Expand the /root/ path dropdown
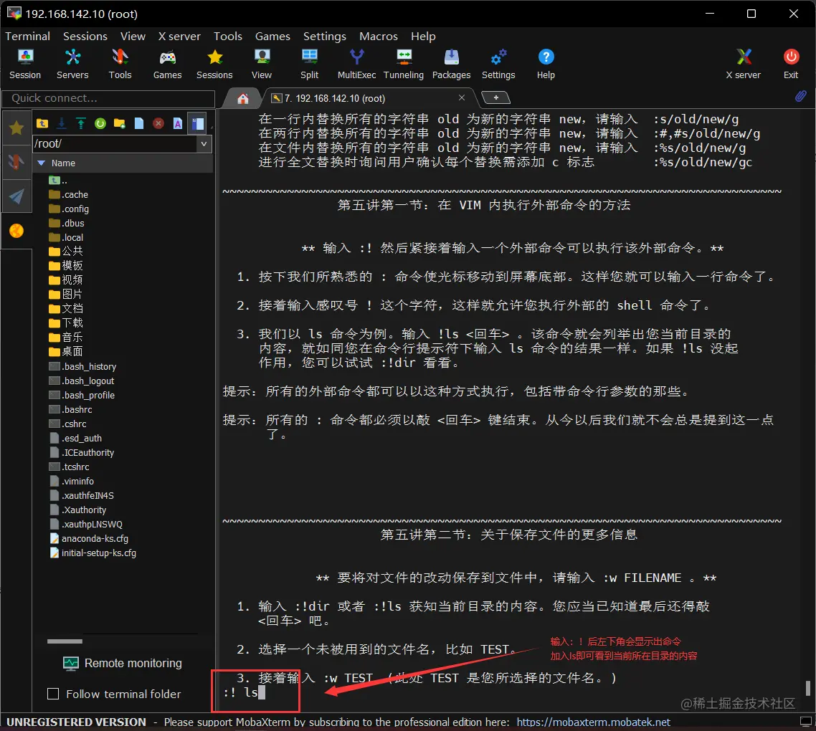Screen dimensions: 816x731 (204, 143)
